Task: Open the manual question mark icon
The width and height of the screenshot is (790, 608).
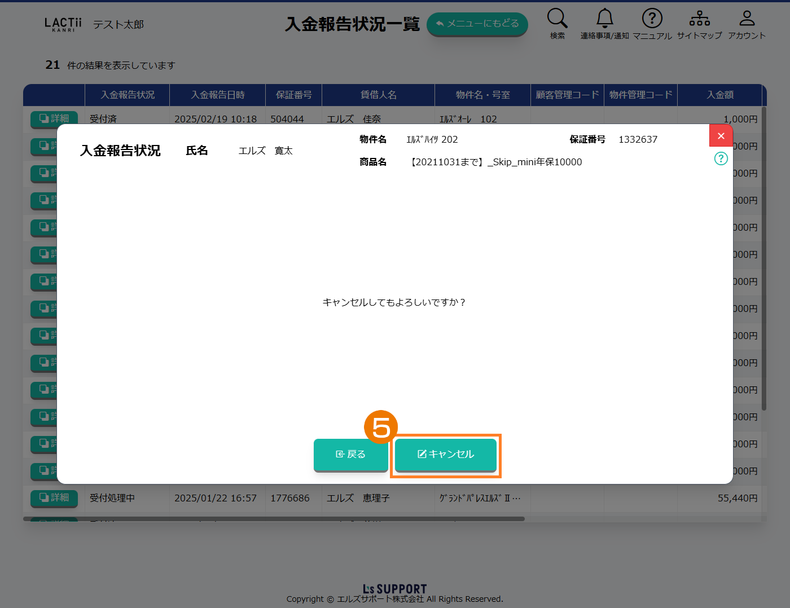Action: click(x=652, y=19)
